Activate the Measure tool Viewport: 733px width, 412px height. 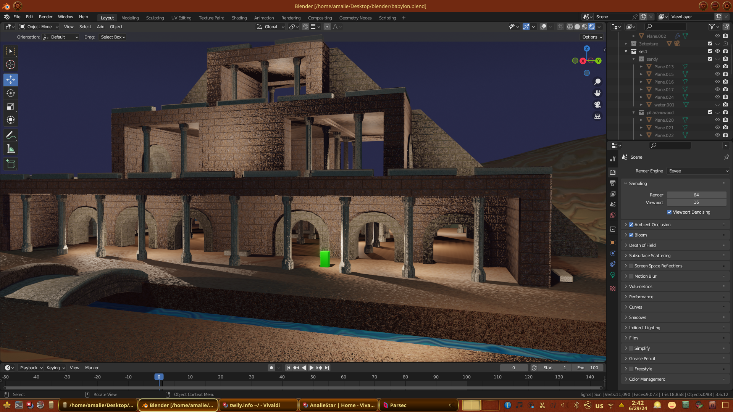click(x=11, y=149)
